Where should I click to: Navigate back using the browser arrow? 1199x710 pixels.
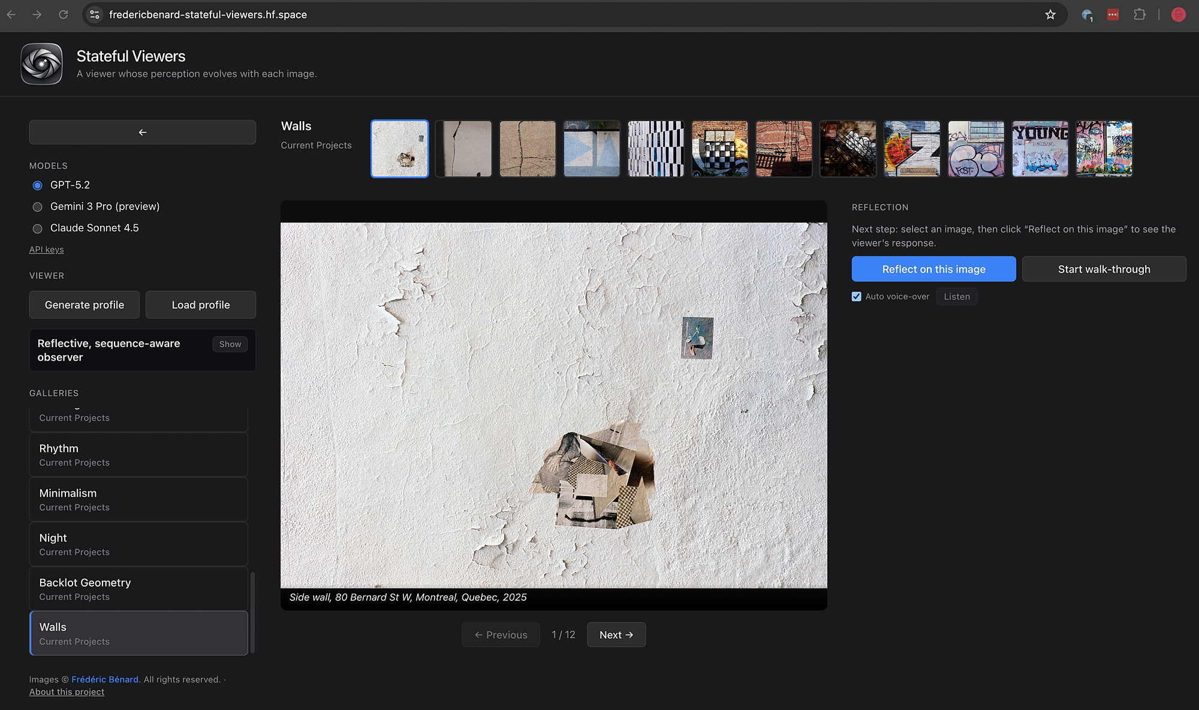click(x=11, y=14)
